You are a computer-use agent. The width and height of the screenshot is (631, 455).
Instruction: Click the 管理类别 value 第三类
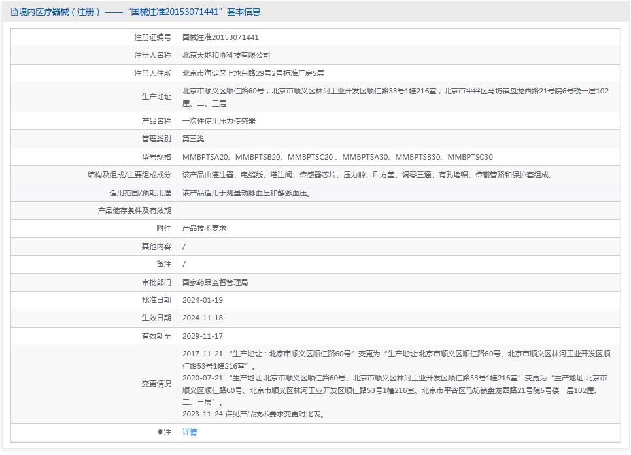194,139
